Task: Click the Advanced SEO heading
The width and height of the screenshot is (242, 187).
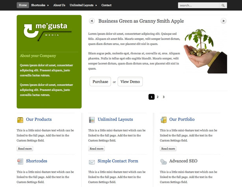Action: click(x=183, y=161)
